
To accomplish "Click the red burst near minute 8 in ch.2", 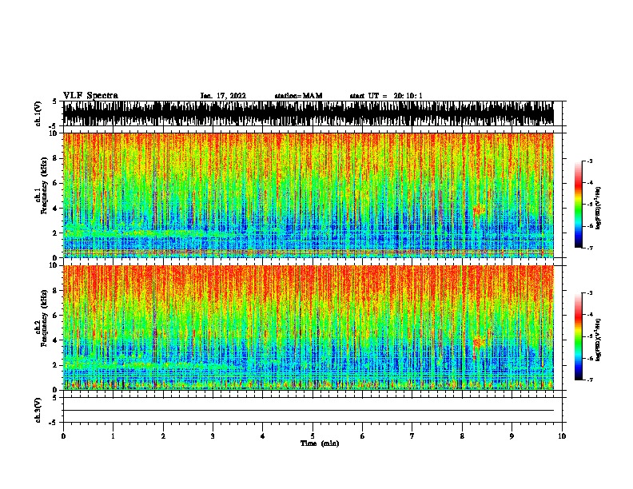I will tap(480, 343).
